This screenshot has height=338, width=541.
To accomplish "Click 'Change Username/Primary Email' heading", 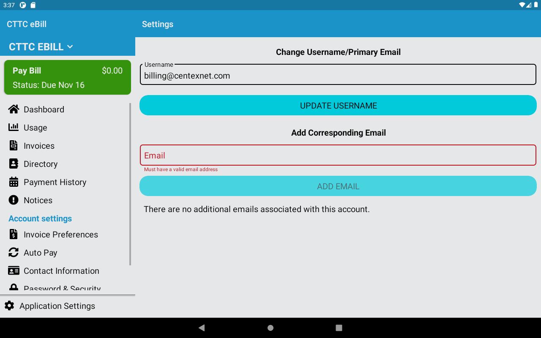I will tap(338, 52).
